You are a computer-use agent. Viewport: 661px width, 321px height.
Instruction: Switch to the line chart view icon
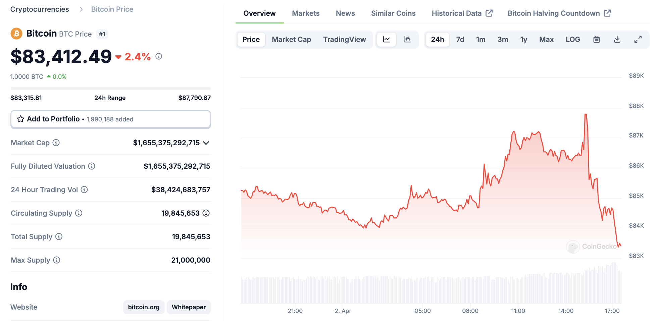387,40
